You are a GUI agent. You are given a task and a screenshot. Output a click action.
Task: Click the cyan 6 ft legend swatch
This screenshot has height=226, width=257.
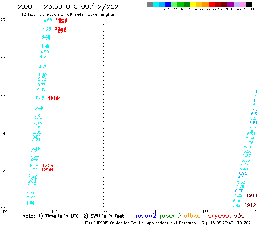tap(156, 4)
